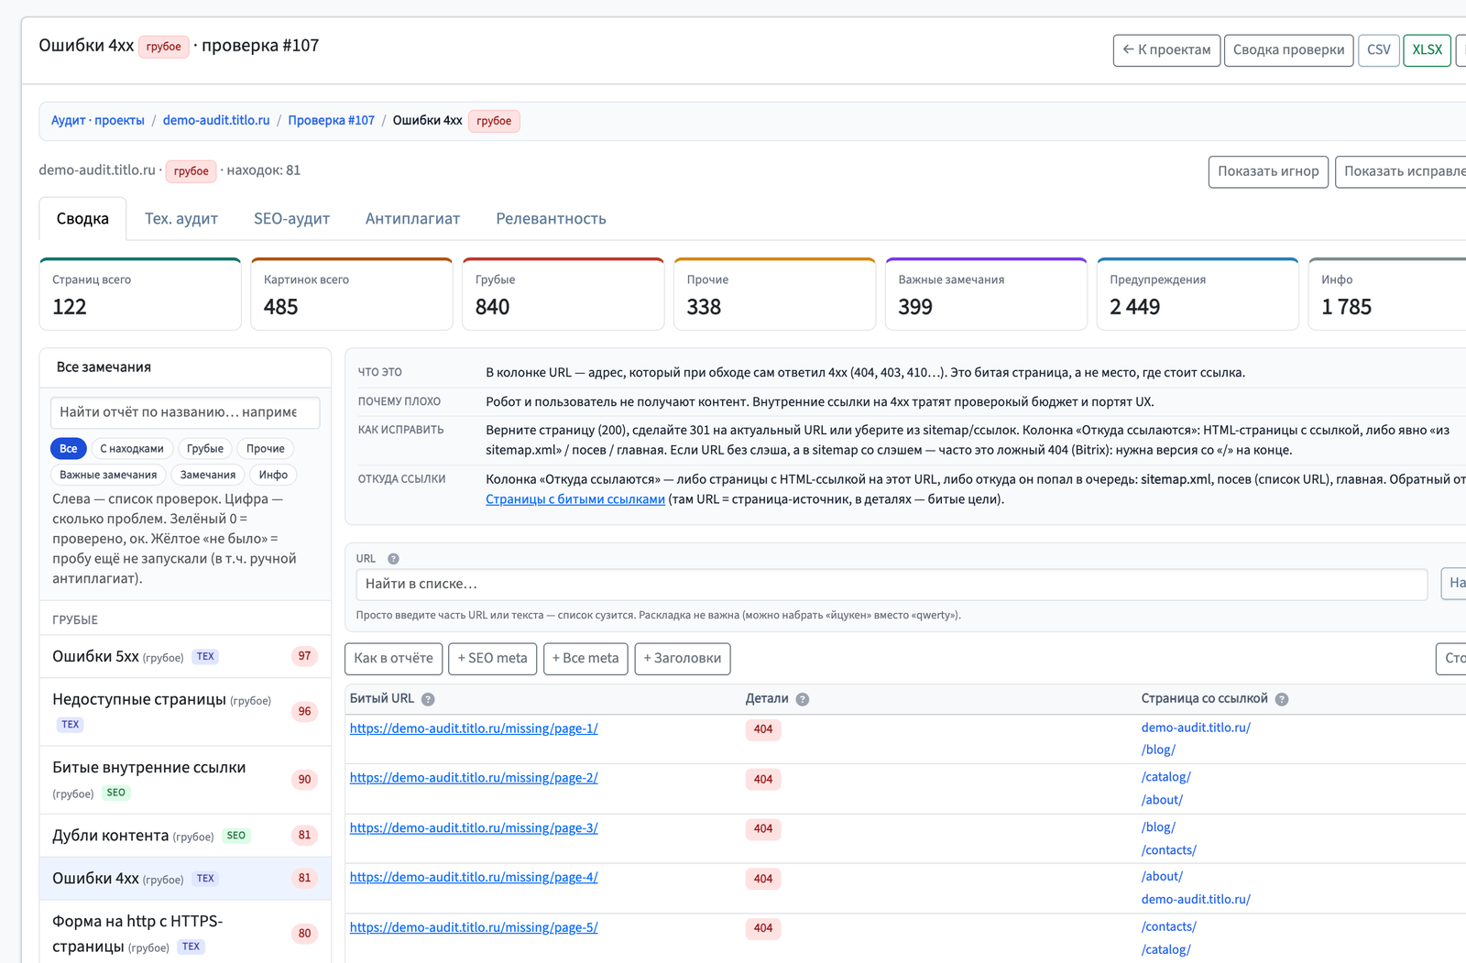Click the К проектам back button
Screen dimensions: 1466x963
click(x=1166, y=49)
